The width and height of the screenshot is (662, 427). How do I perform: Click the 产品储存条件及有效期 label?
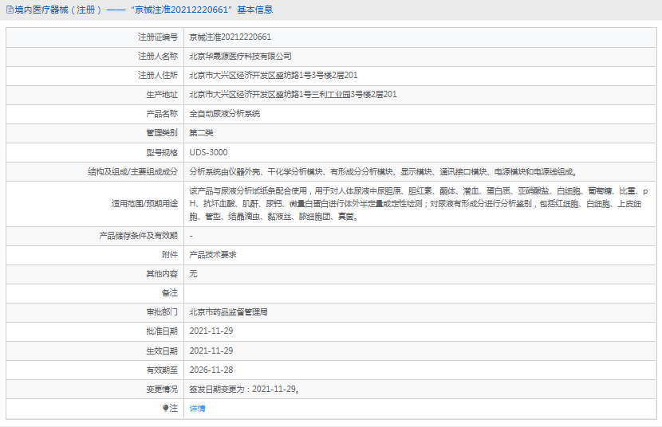coord(139,236)
